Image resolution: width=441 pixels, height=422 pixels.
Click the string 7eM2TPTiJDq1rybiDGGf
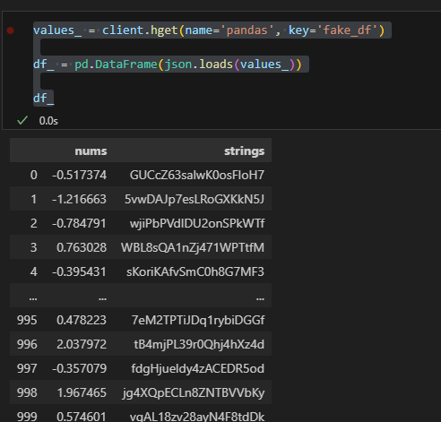point(198,320)
